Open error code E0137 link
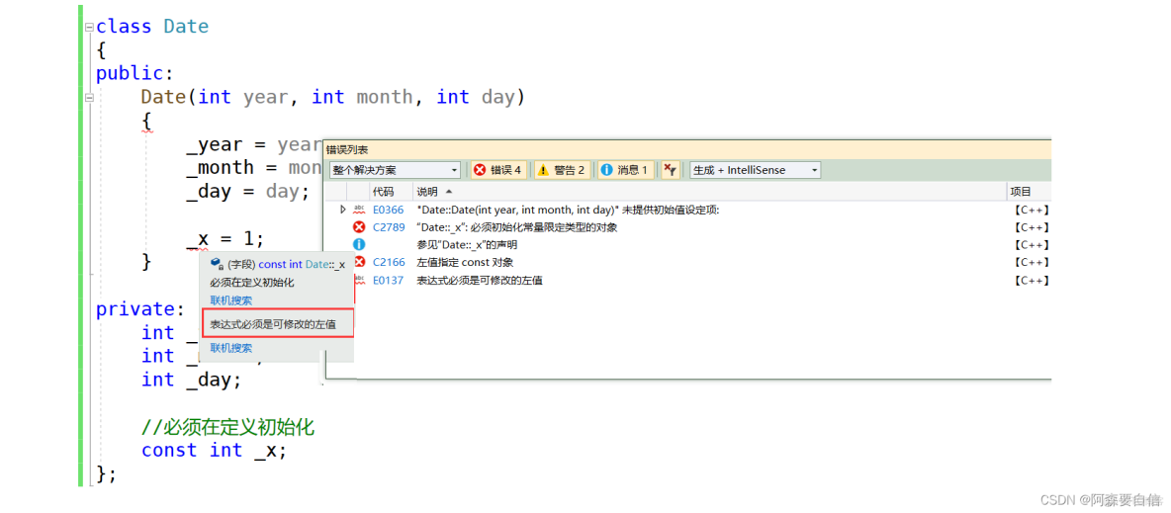 coord(389,280)
